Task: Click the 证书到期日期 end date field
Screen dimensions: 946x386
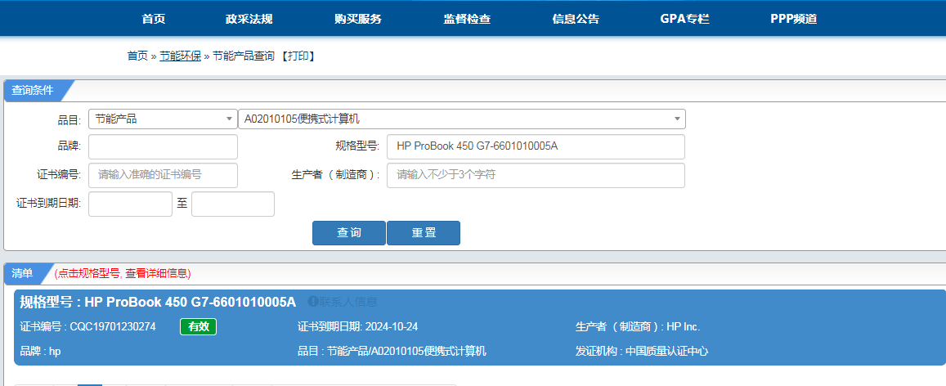Action: [x=233, y=204]
